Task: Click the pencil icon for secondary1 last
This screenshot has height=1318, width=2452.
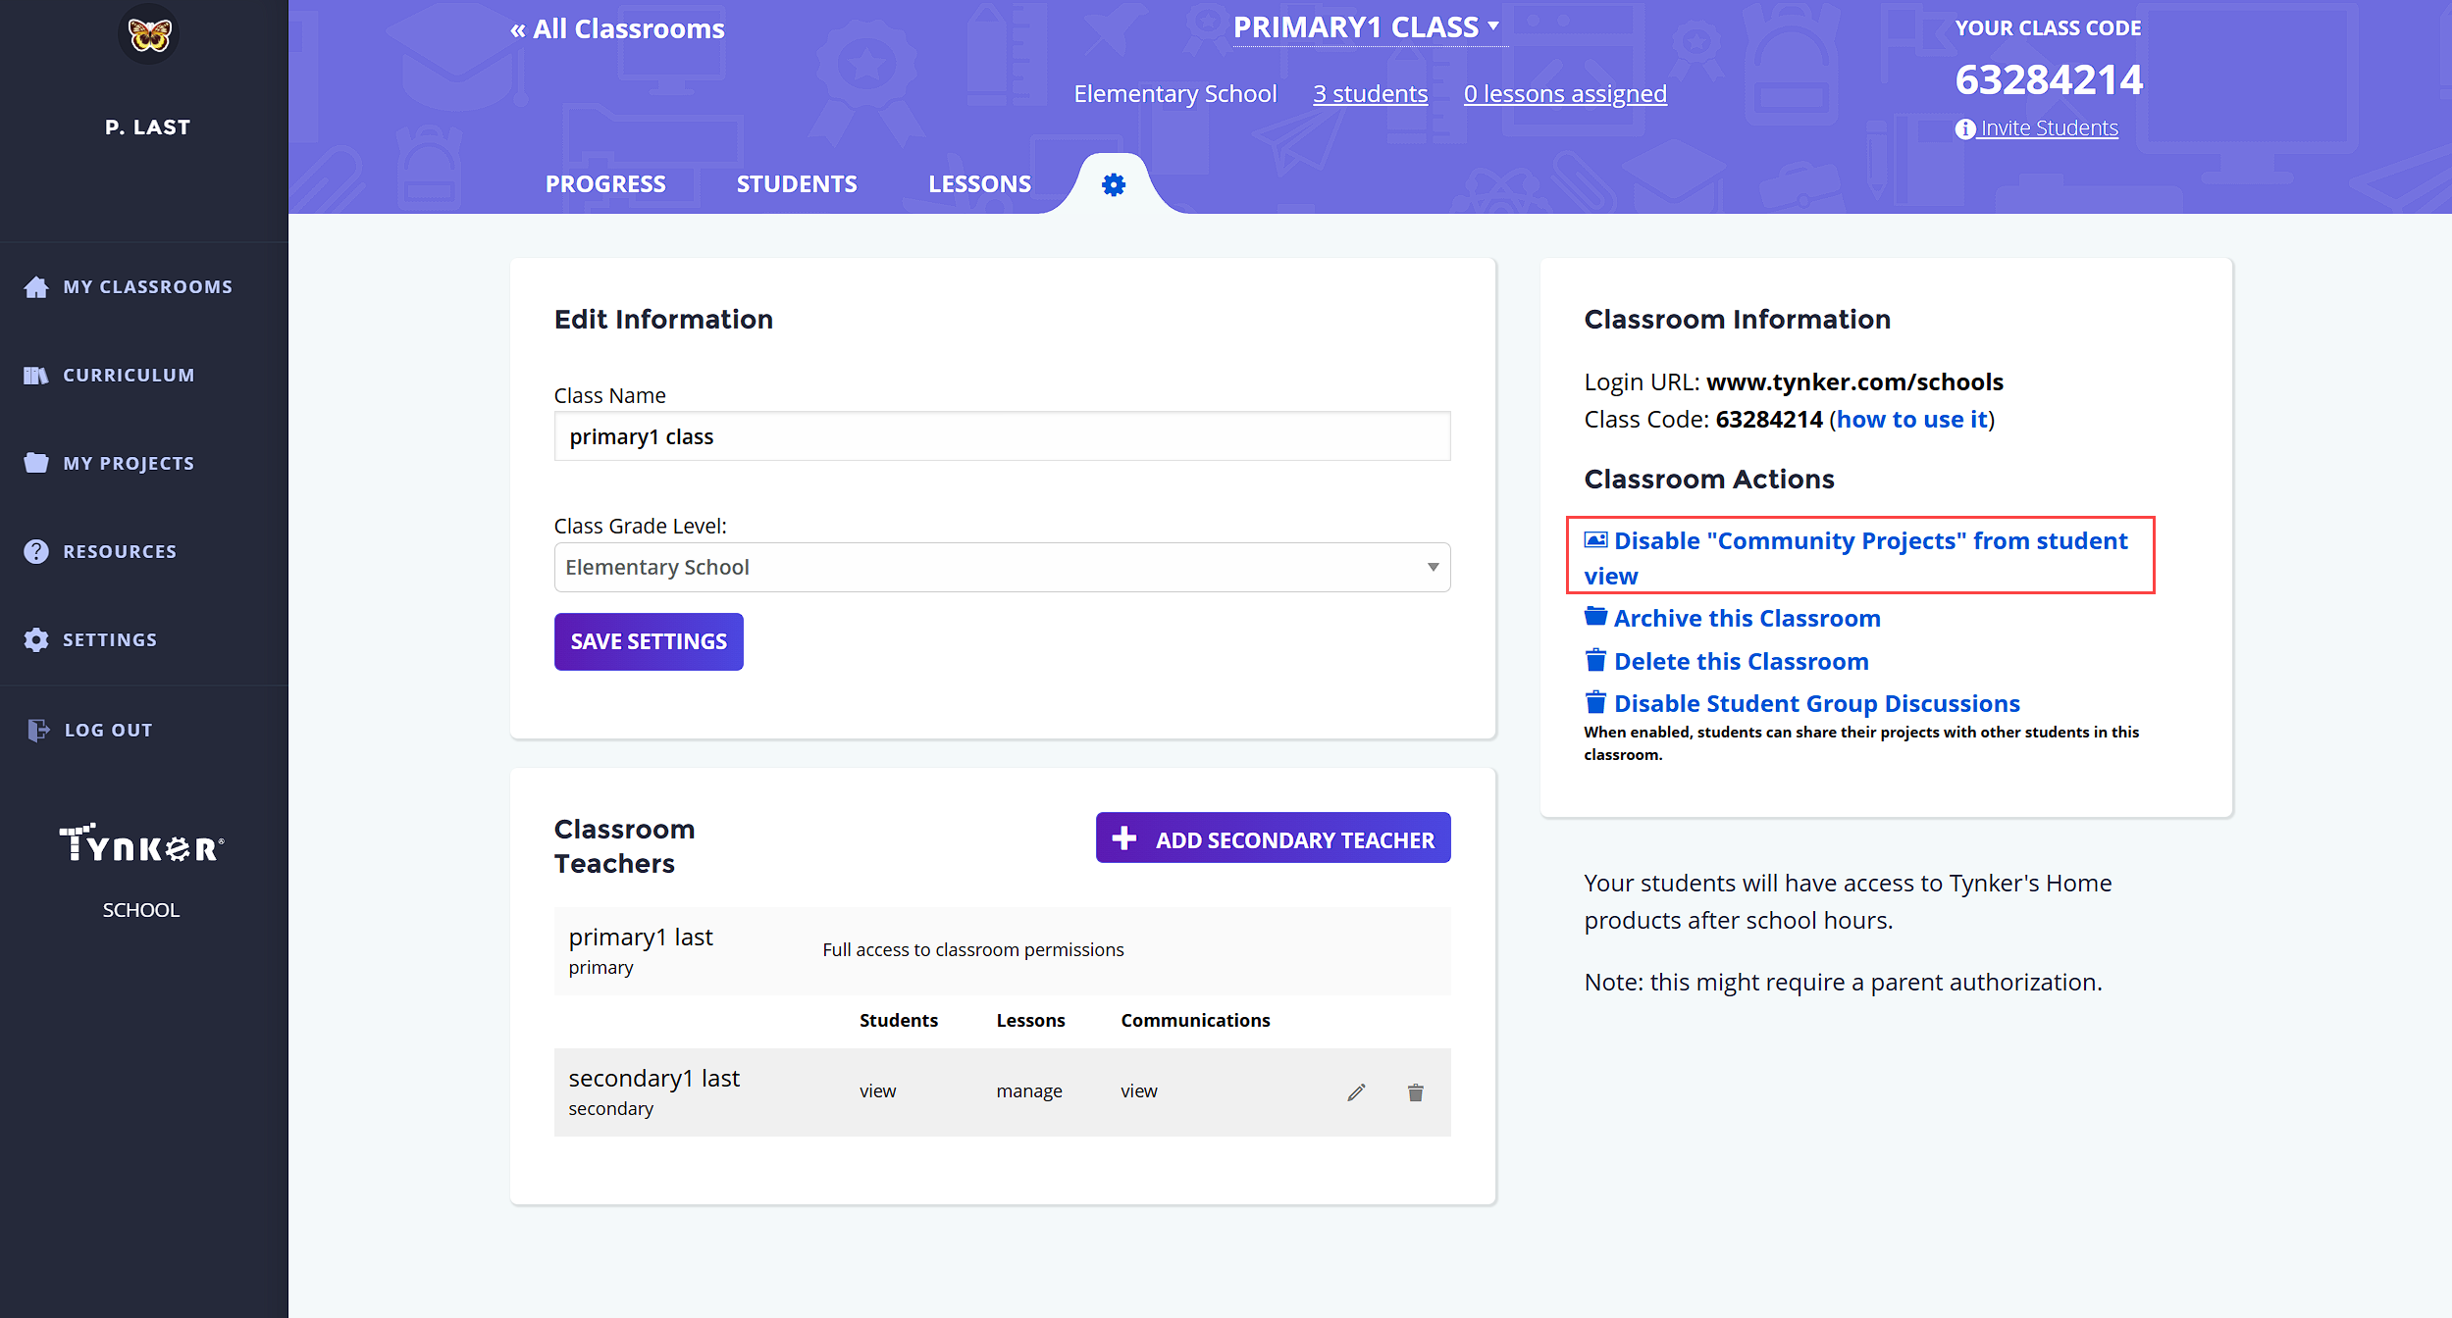Action: (1356, 1092)
